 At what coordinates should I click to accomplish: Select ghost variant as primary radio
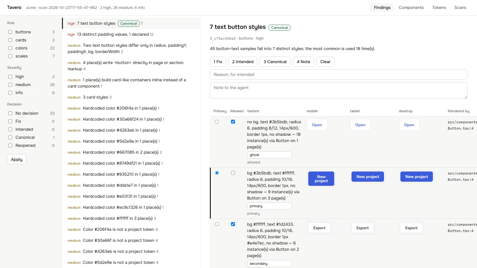click(217, 121)
